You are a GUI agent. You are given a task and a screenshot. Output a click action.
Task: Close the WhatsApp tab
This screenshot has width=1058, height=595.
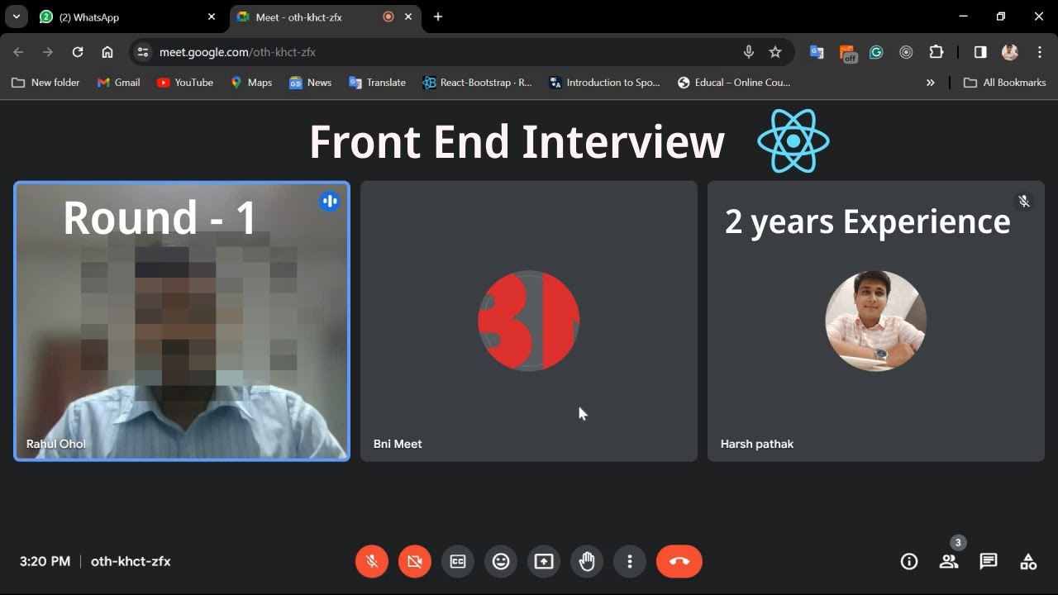tap(212, 17)
